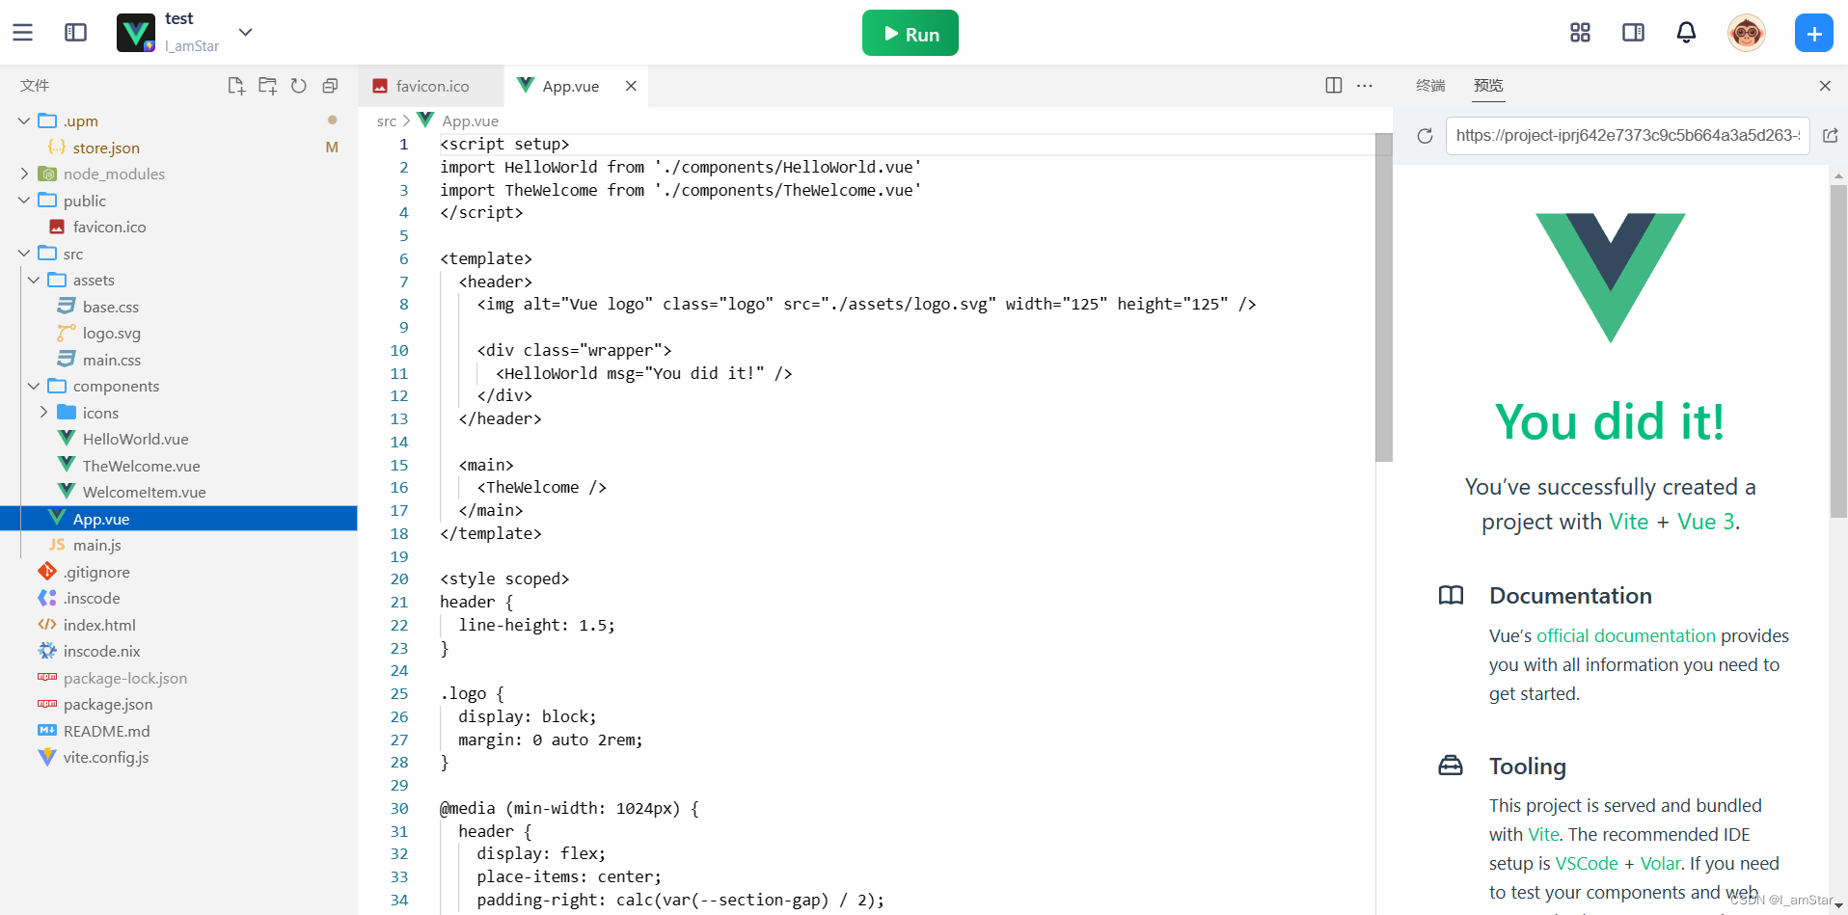Expand the icons folder

[x=43, y=413]
